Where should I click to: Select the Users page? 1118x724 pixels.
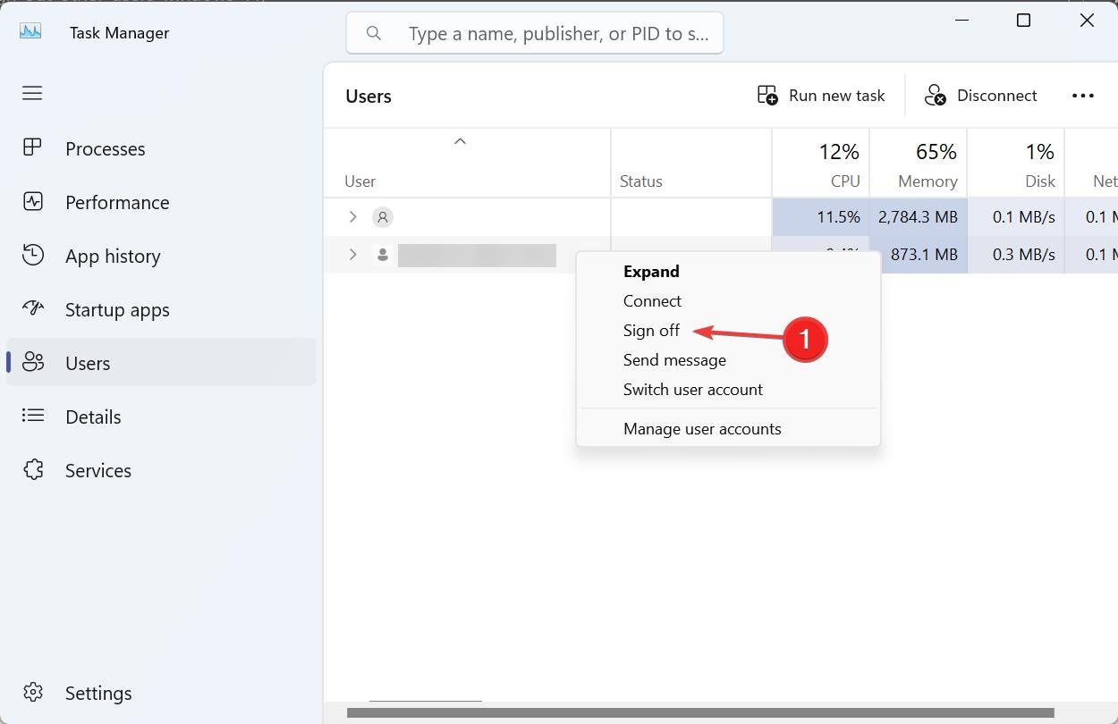coord(161,363)
